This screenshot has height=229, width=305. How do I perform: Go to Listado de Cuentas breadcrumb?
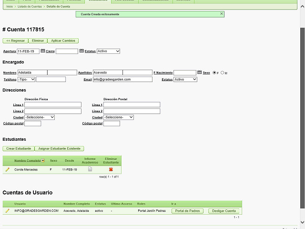pyautogui.click(x=30, y=6)
